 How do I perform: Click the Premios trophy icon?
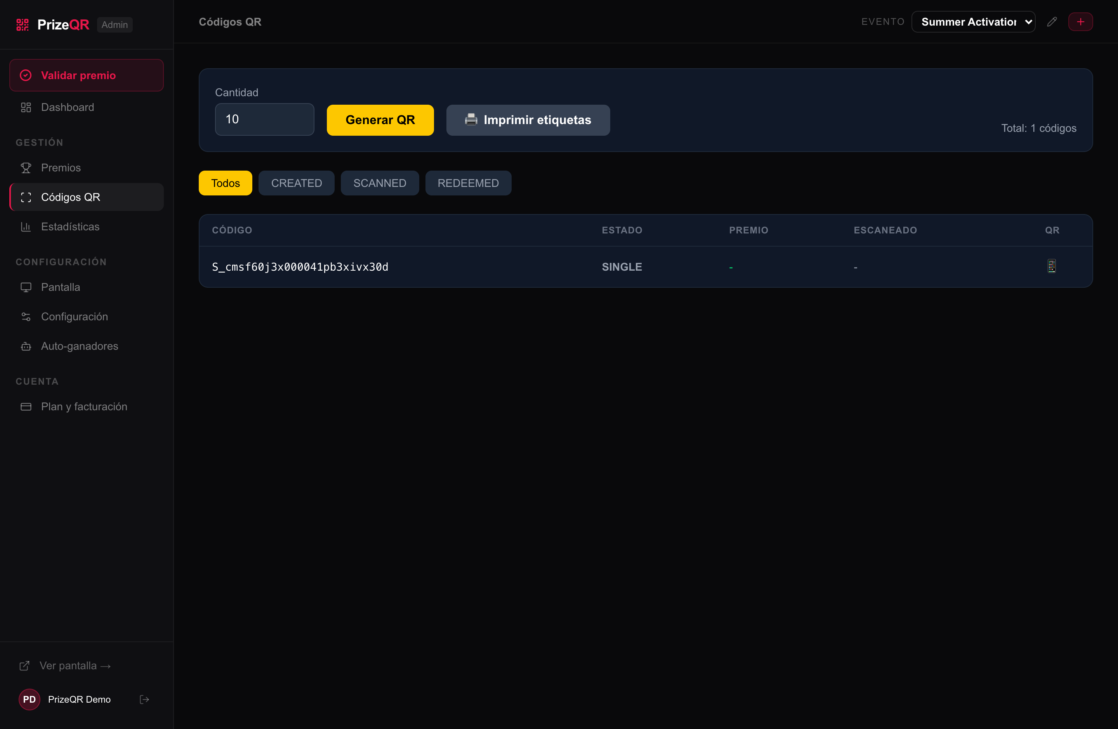point(26,168)
